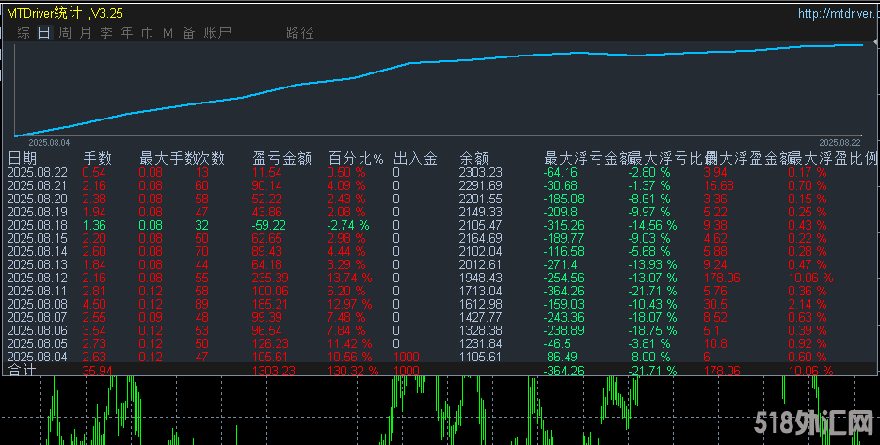Open the 年 yearly tab
880x445 pixels.
(127, 33)
